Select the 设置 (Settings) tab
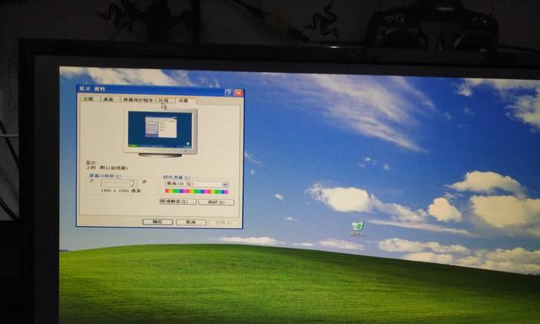The height and width of the screenshot is (324, 540). coord(185,100)
